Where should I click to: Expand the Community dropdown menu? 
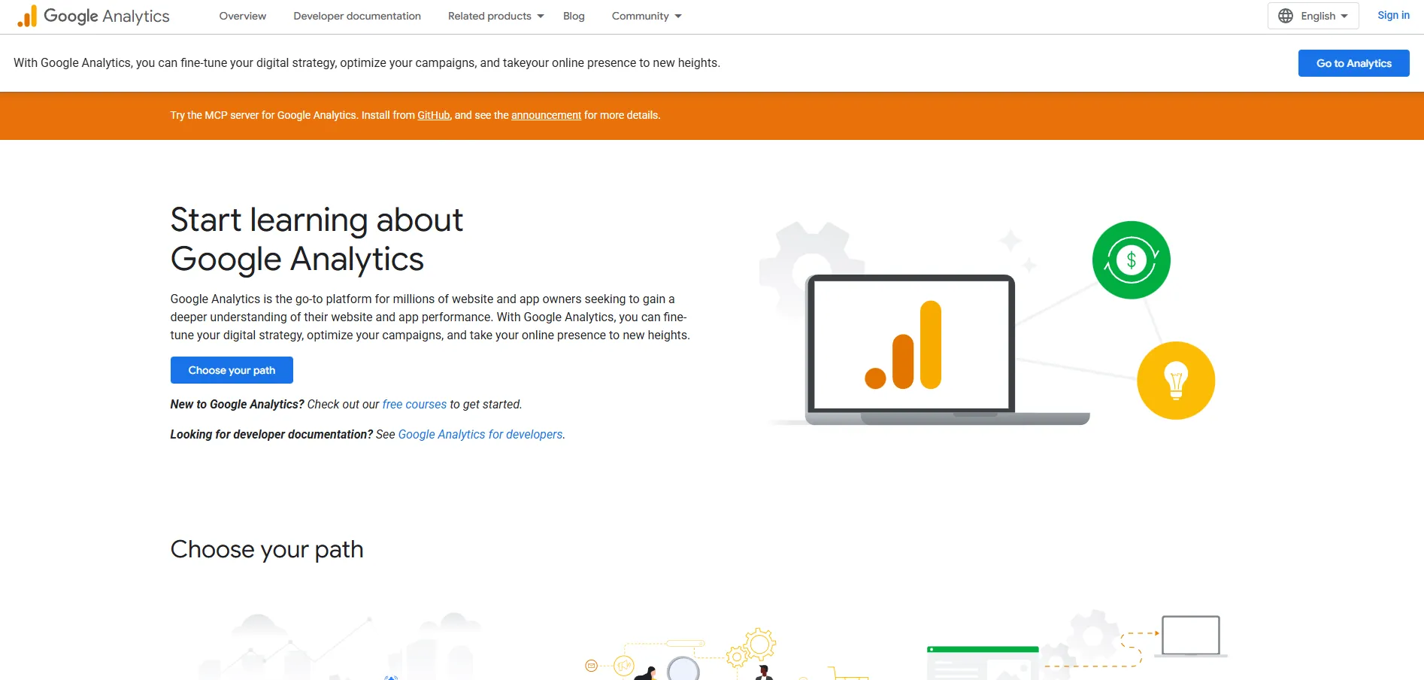tap(647, 16)
